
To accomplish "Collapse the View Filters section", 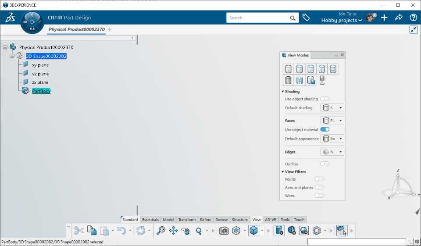I will tap(283, 171).
